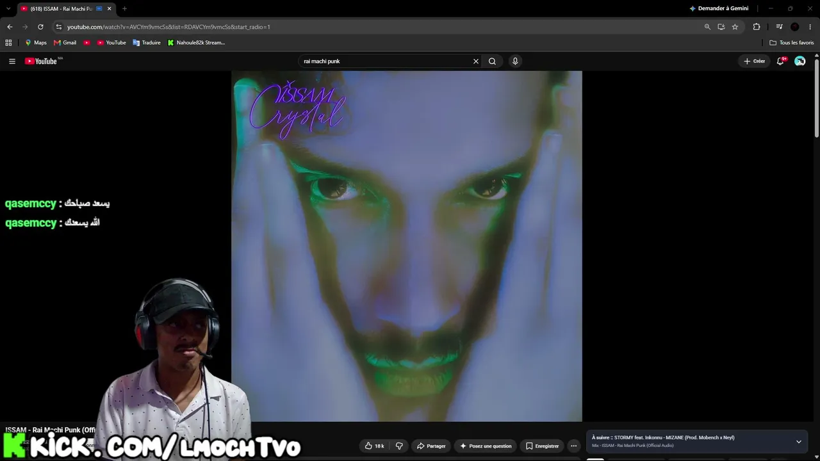Open the Extensions puzzle icon
820x461 pixels.
[x=757, y=27]
